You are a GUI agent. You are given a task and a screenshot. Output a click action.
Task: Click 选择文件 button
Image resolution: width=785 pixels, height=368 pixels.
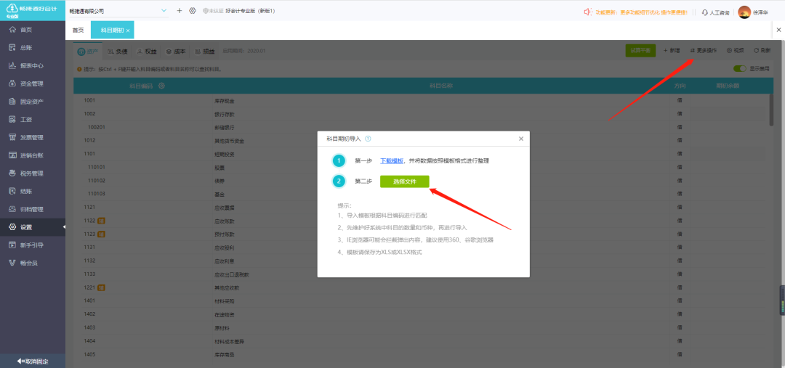405,181
